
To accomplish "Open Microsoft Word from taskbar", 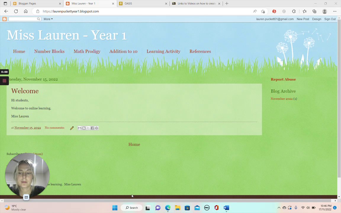I will pos(226,208).
